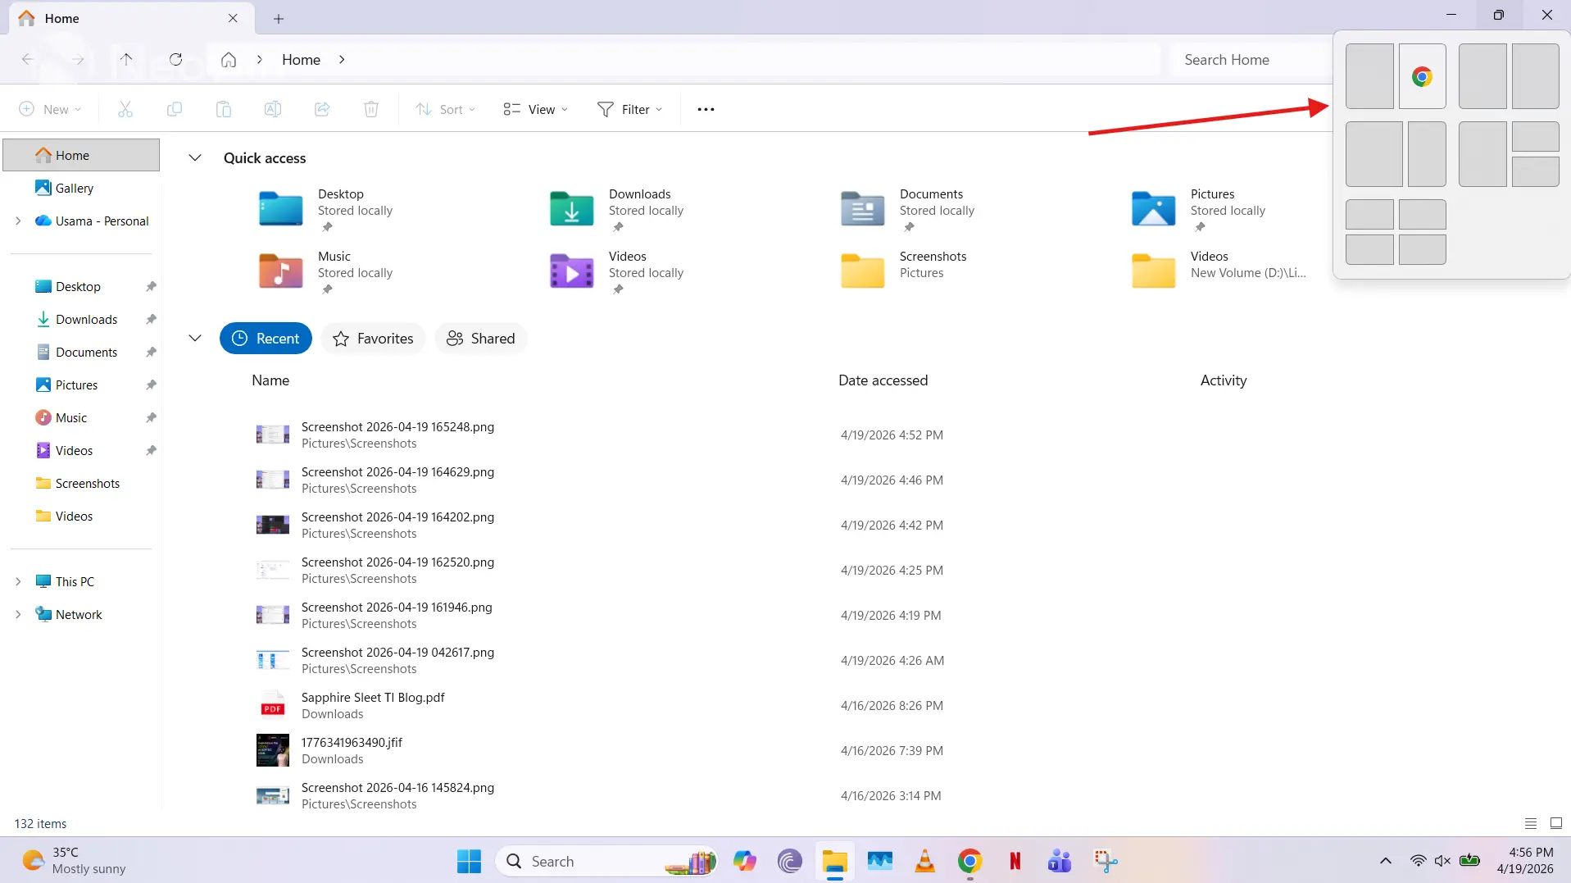Click the Up directory arrow icon
The height and width of the screenshot is (883, 1571).
pyautogui.click(x=126, y=59)
